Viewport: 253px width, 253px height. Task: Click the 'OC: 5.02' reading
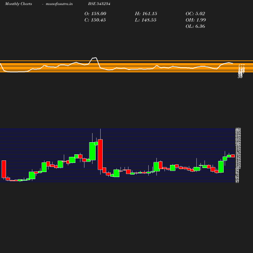tap(195, 14)
